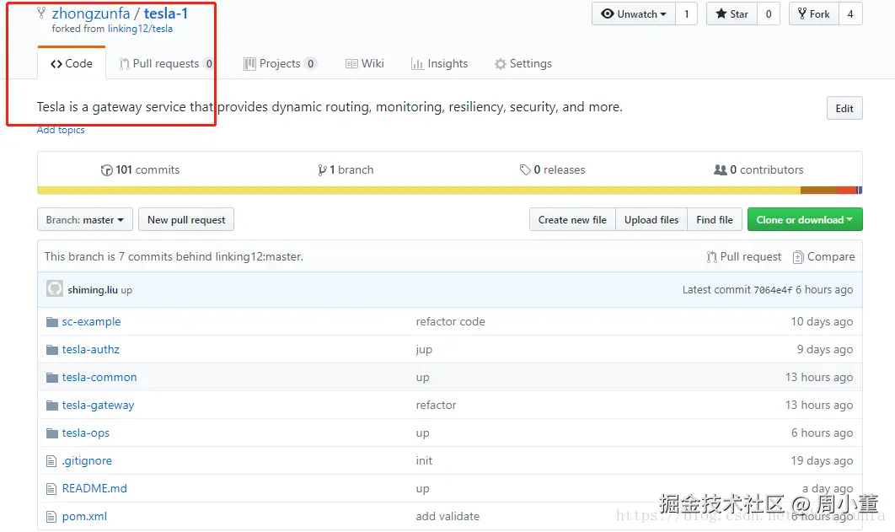Click folder icon beside tesla-common
The image size is (895, 532).
tap(52, 378)
